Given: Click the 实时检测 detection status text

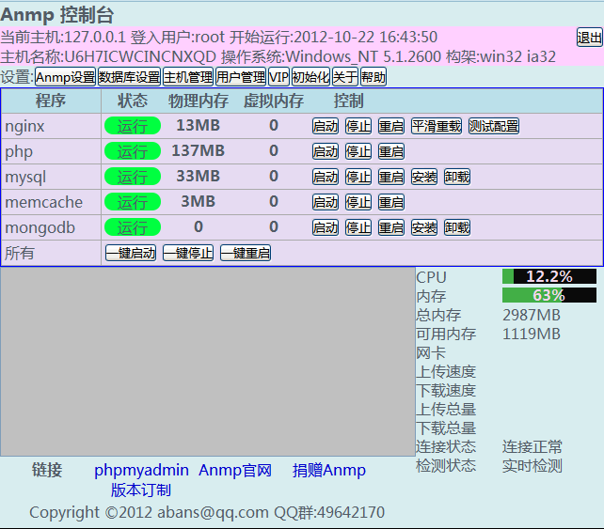Looking at the screenshot, I should click(532, 466).
